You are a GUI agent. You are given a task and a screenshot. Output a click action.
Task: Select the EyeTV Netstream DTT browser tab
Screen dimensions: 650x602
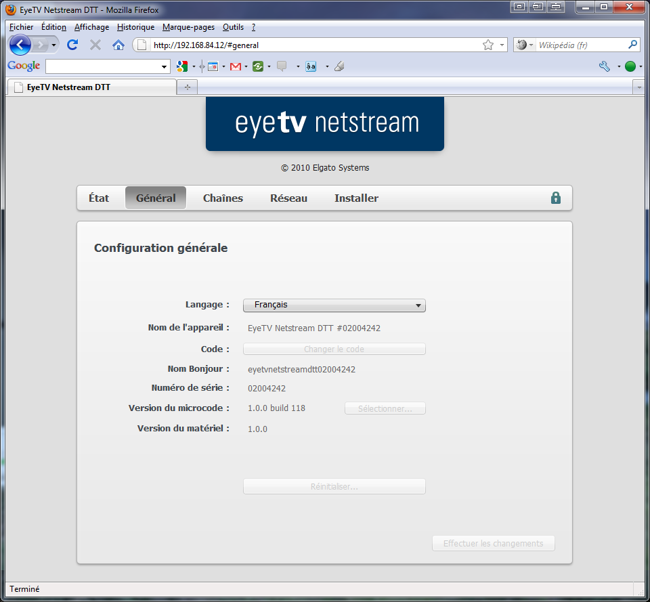(x=92, y=87)
